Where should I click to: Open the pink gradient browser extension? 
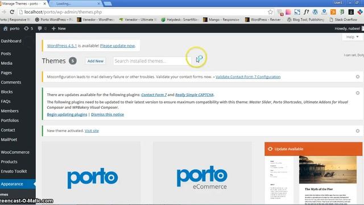288,12
